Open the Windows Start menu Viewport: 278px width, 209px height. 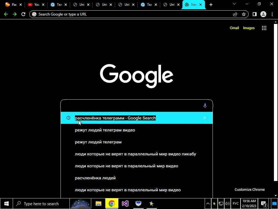click(x=7, y=204)
